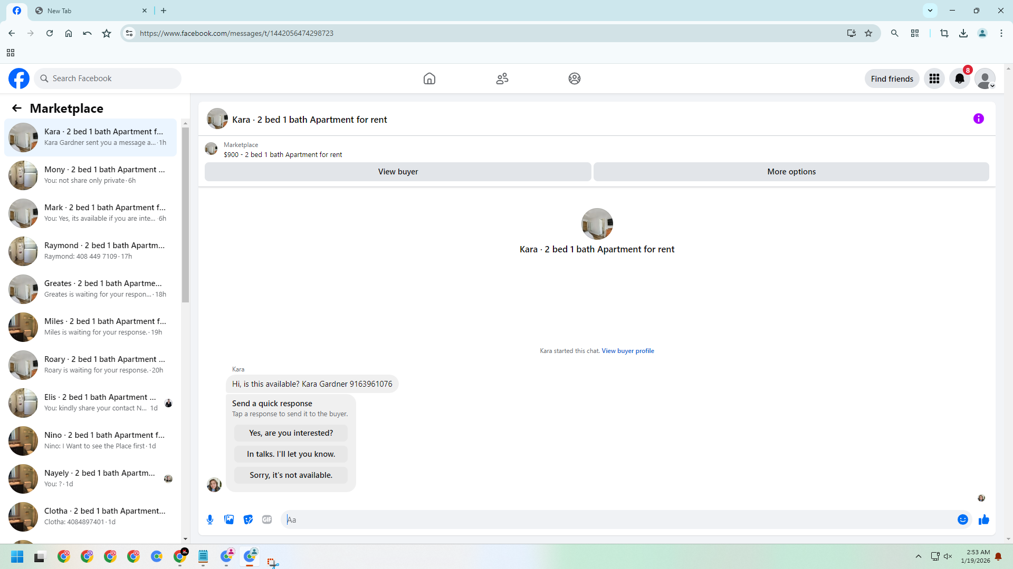Open site information icon in the address bar

[129, 33]
